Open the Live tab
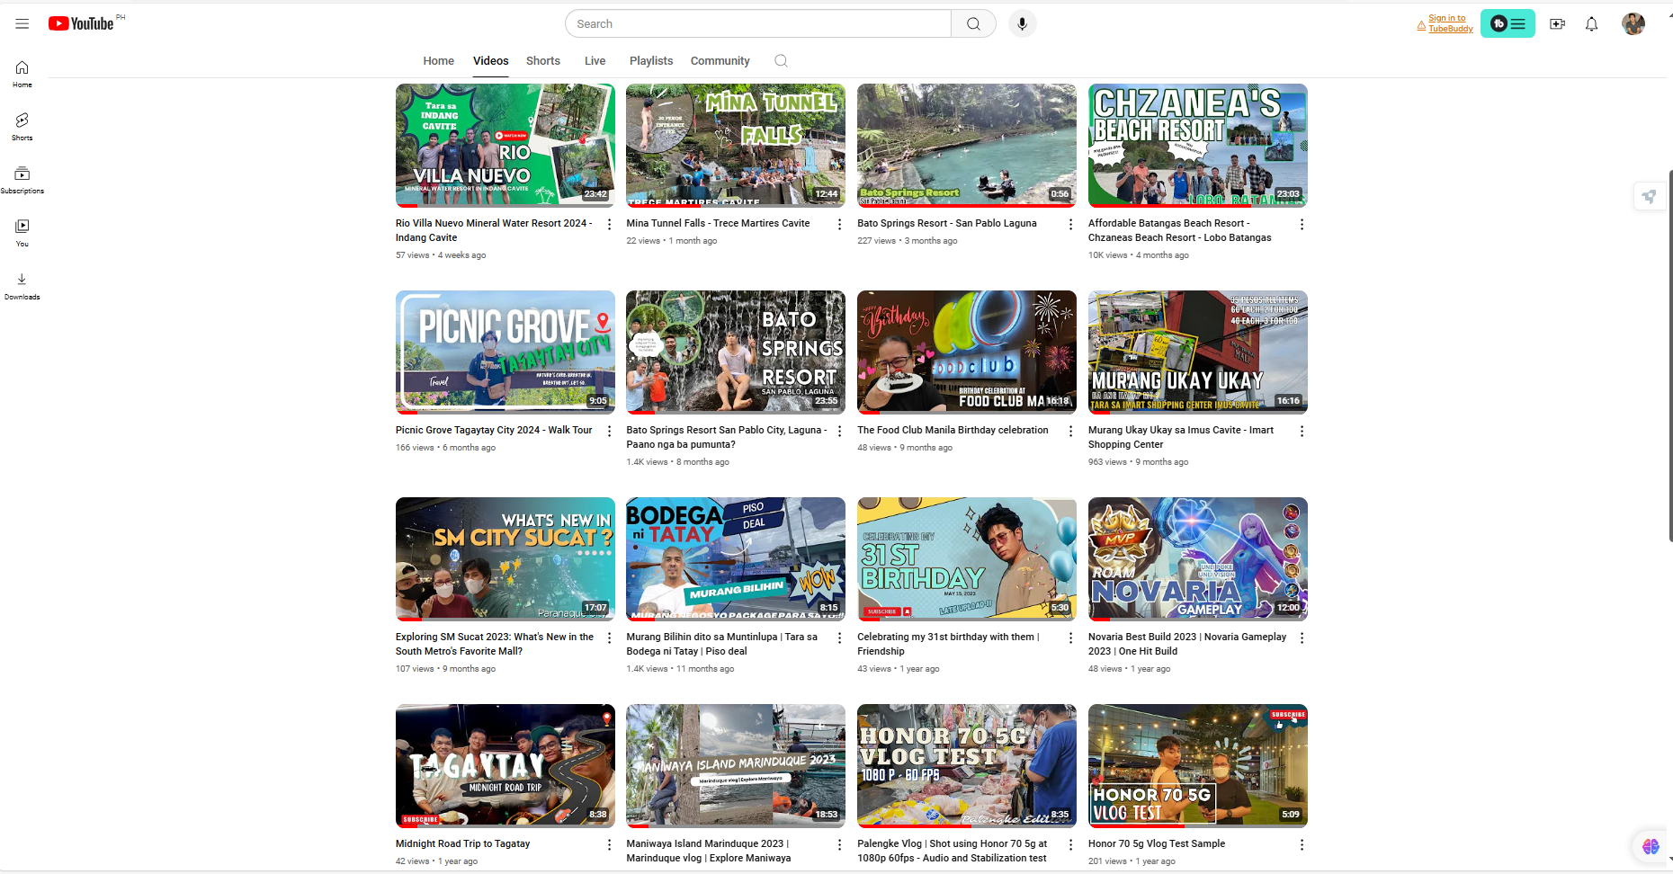The image size is (1673, 874). click(595, 61)
